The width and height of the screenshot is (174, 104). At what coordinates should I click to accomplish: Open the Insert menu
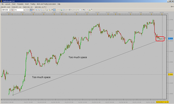(27, 4)
